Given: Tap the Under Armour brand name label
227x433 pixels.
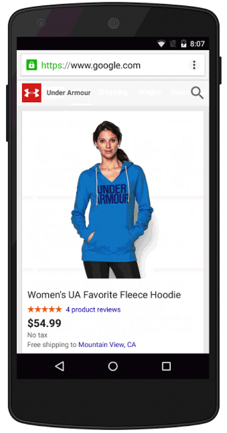Looking at the screenshot, I should pyautogui.click(x=69, y=93).
